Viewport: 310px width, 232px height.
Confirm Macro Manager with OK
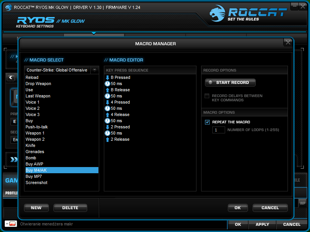pos(238,208)
